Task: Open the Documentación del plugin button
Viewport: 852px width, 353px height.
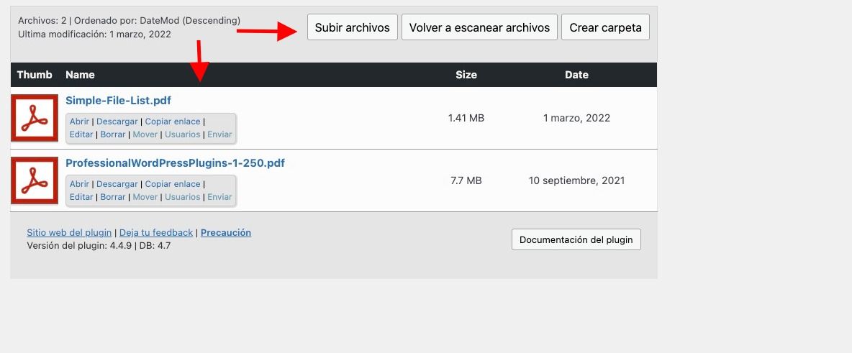Action: (x=576, y=239)
